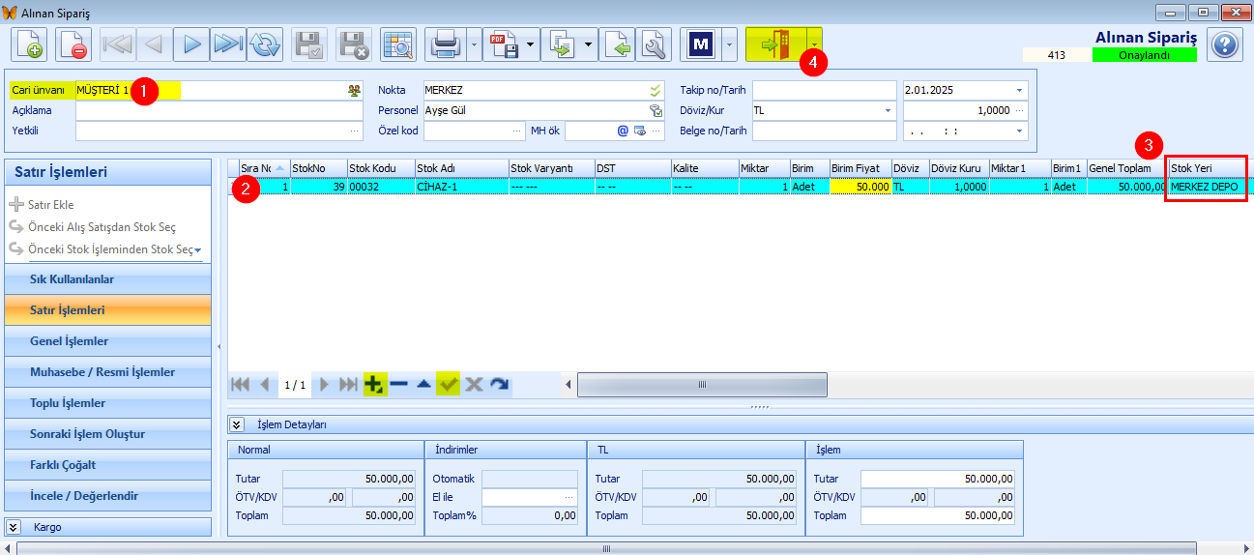
Task: Open the dropdown beside the M button
Action: pos(729,44)
